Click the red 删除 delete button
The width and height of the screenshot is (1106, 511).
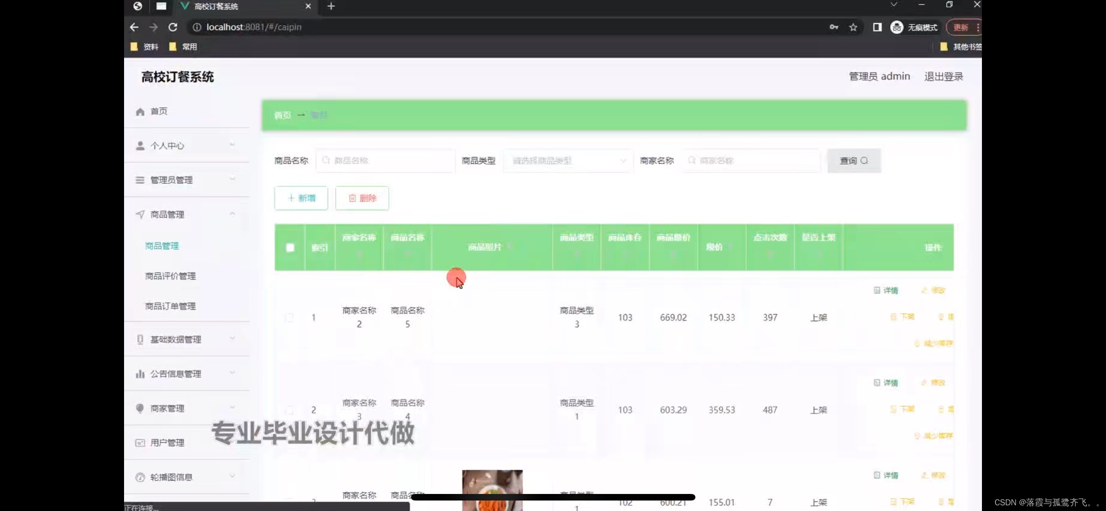(x=362, y=198)
